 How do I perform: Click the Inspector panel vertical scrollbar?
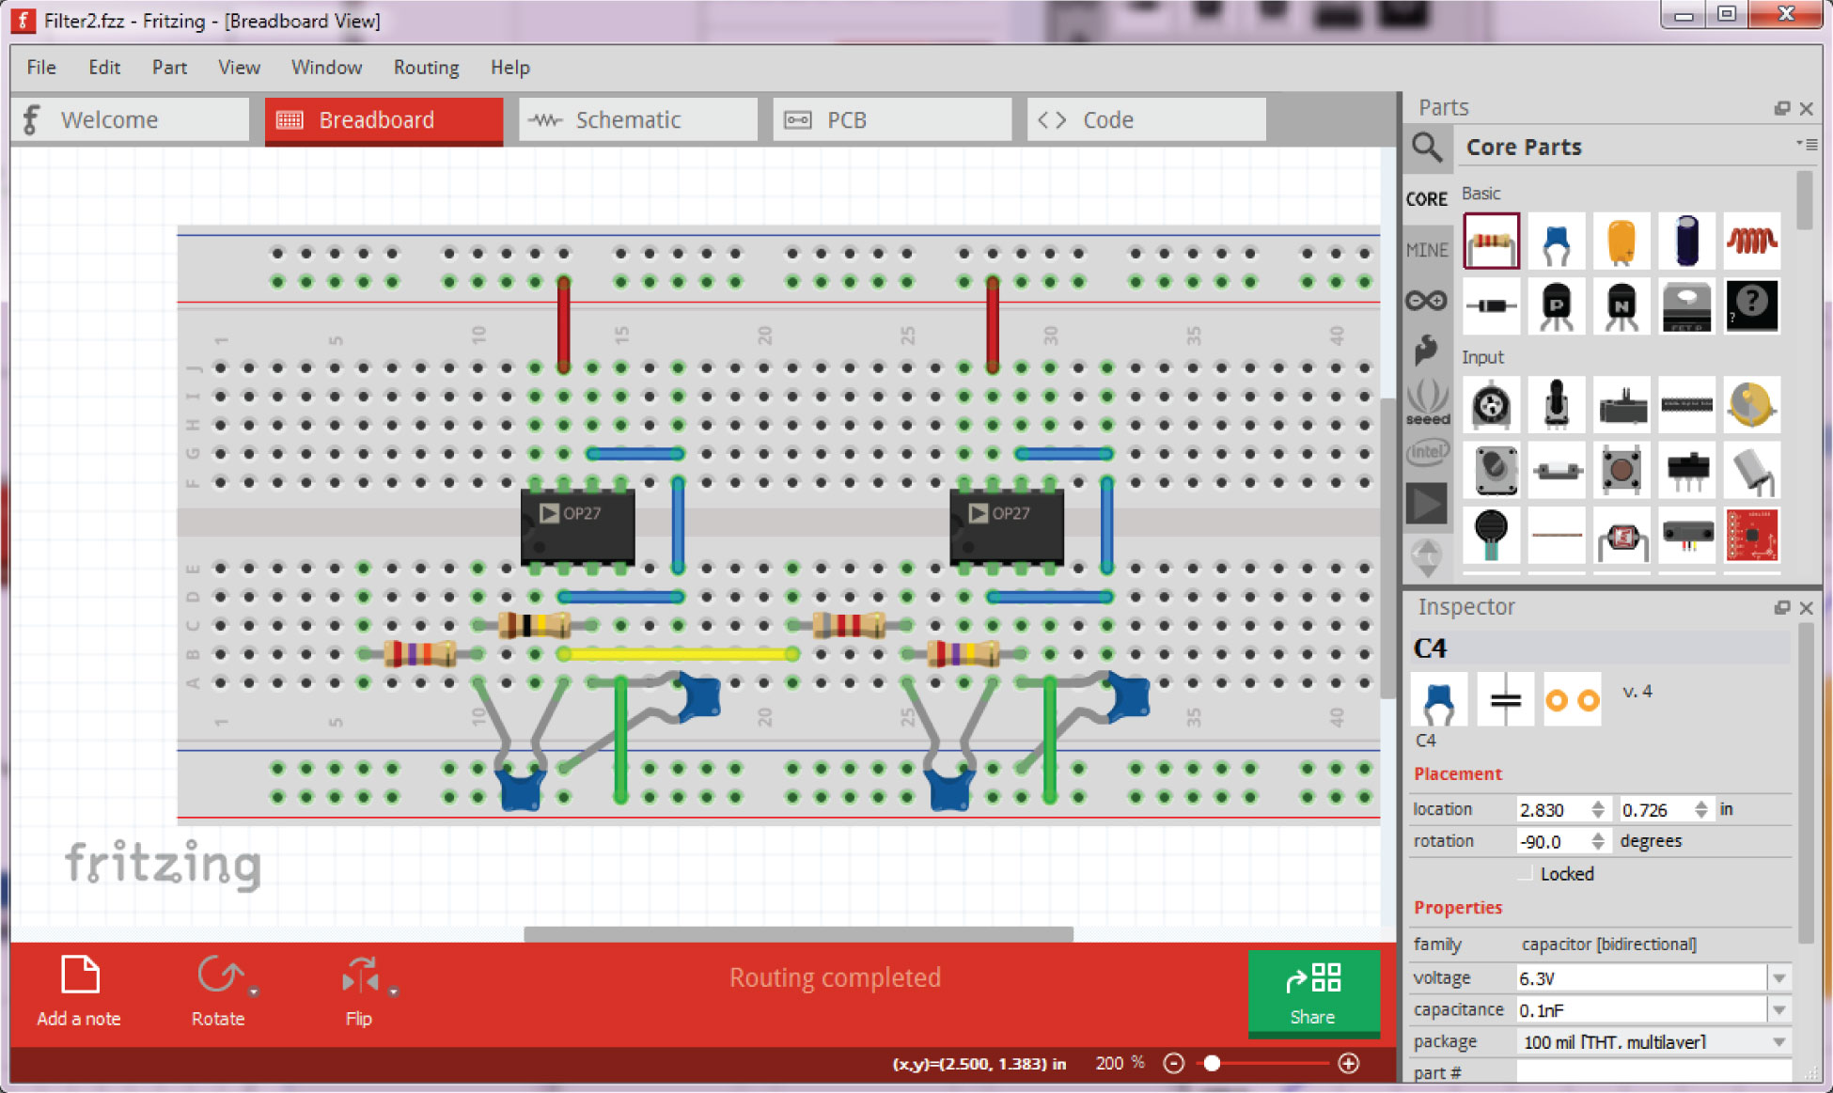click(x=1806, y=784)
